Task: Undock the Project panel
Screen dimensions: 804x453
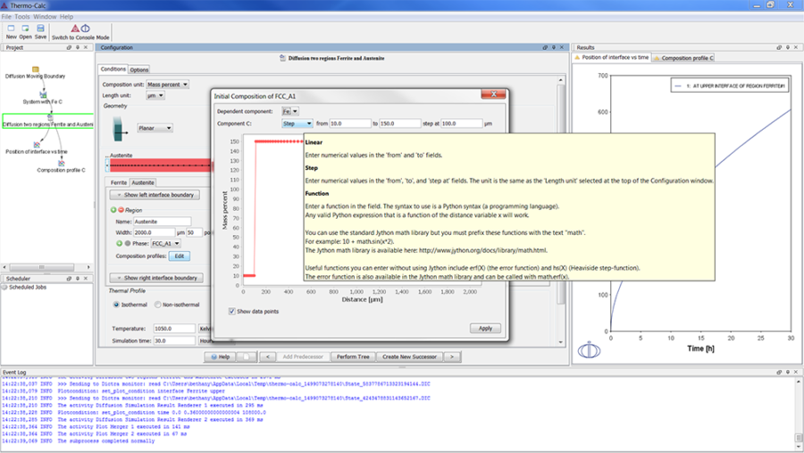Action: click(69, 47)
